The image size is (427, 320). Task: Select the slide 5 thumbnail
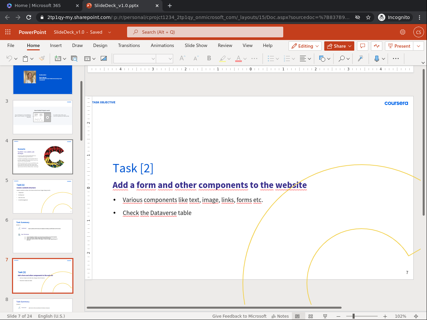pyautogui.click(x=43, y=196)
